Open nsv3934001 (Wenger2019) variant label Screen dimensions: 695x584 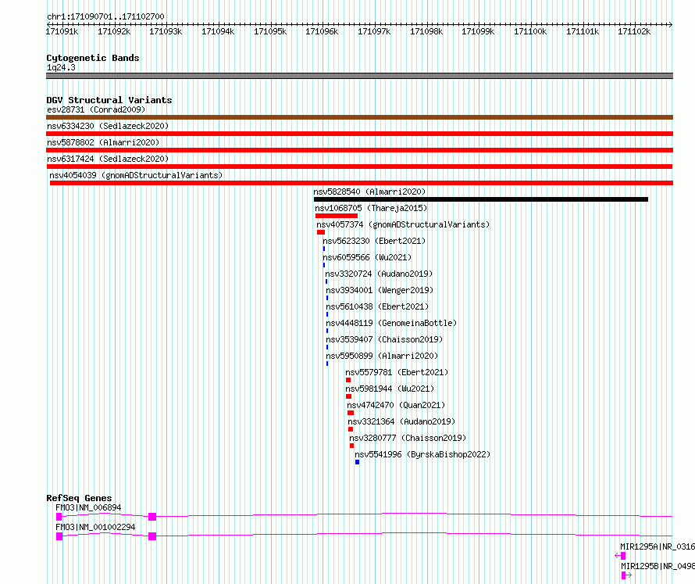(x=380, y=290)
